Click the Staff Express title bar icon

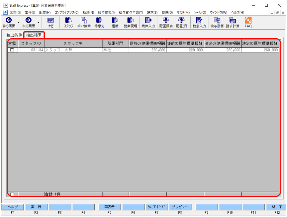point(6,5)
